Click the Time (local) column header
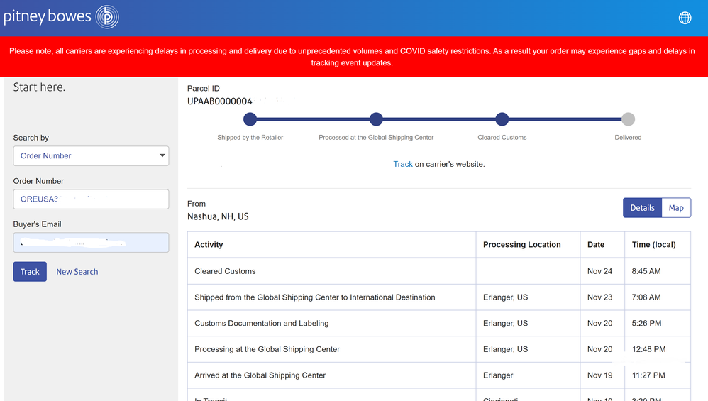Viewport: 708px width, 401px height. click(x=653, y=245)
